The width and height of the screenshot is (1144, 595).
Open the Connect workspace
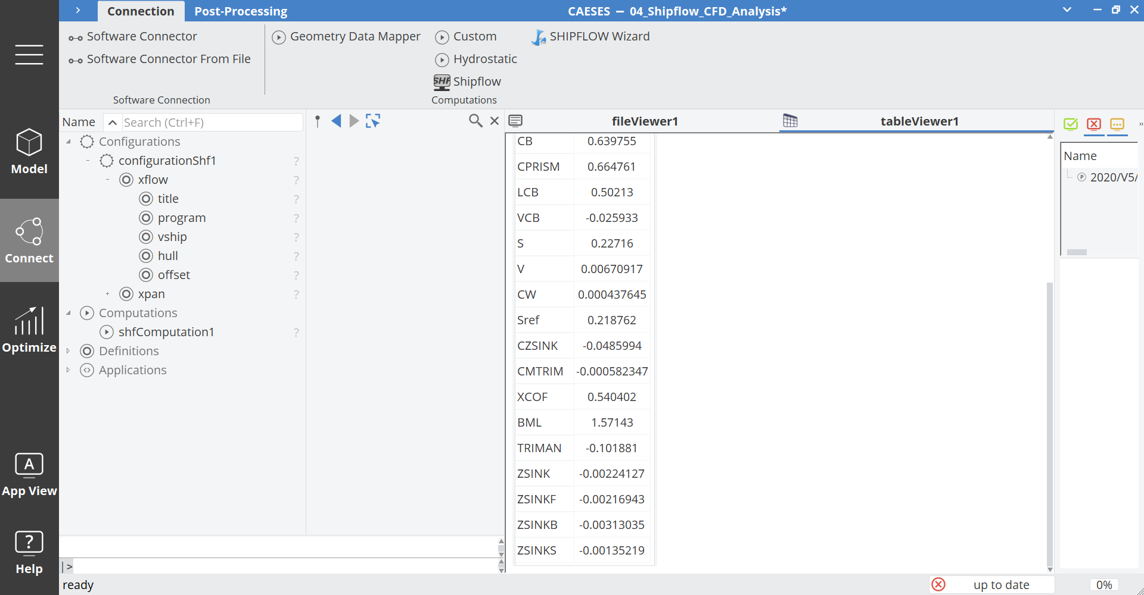click(29, 240)
